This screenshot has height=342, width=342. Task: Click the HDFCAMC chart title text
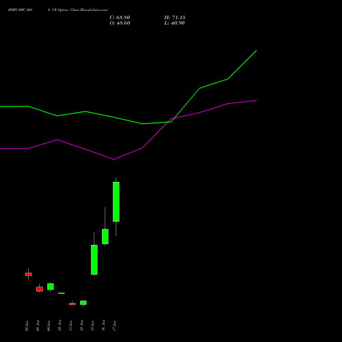tap(57, 10)
